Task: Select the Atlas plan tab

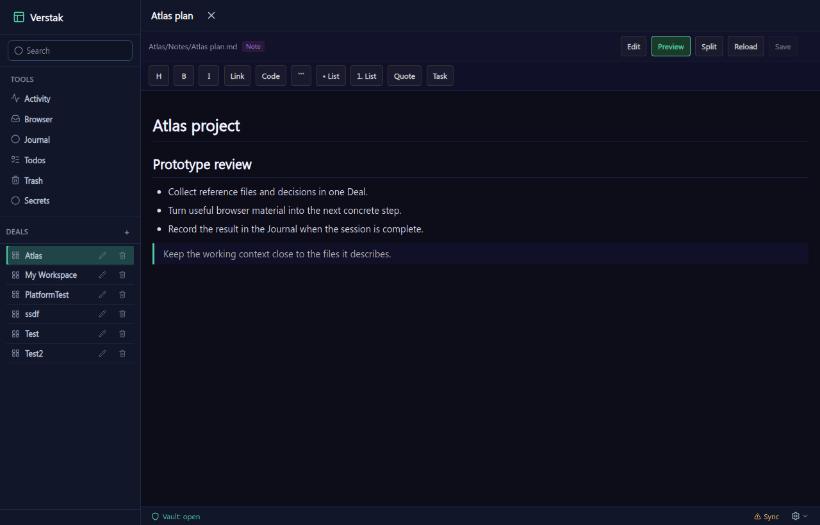Action: click(172, 16)
